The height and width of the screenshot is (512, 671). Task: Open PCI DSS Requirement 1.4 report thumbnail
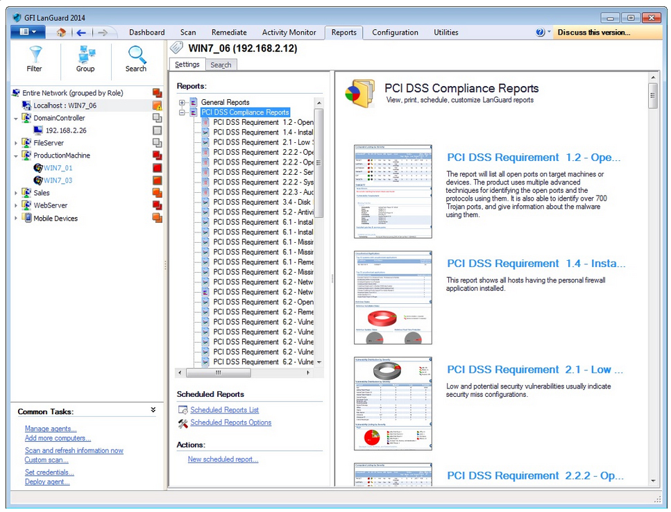coord(393,298)
